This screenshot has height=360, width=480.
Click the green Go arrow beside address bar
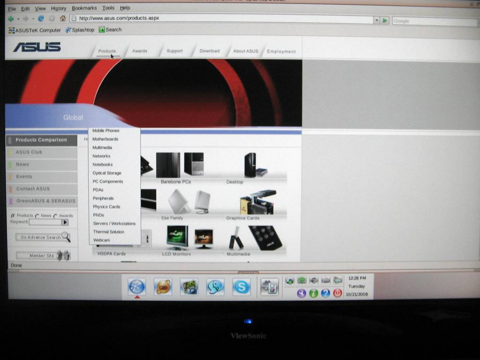pos(385,21)
